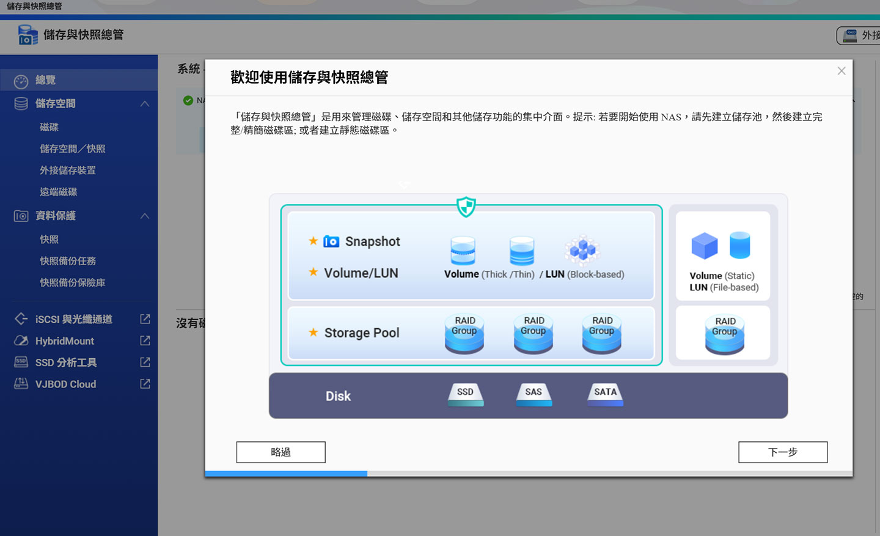Screen dimensions: 880x536
Task: Click the 下一步 next button
Action: 783,452
